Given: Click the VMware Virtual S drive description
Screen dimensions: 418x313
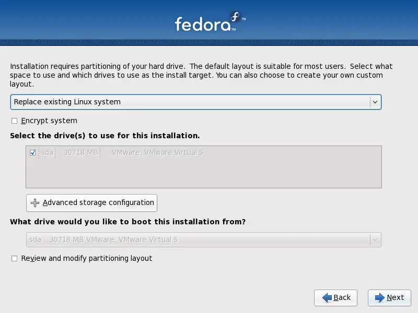Looking at the screenshot, I should pyautogui.click(x=157, y=152).
